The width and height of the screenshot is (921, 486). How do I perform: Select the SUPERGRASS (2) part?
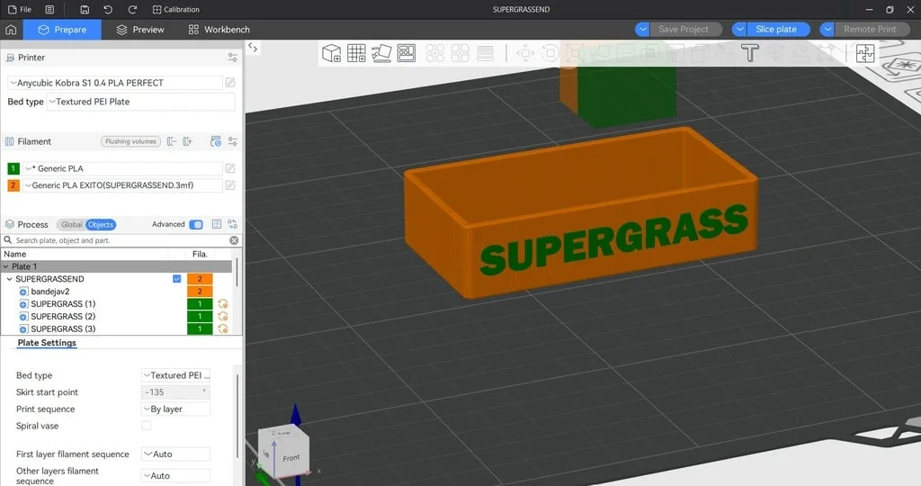[63, 316]
